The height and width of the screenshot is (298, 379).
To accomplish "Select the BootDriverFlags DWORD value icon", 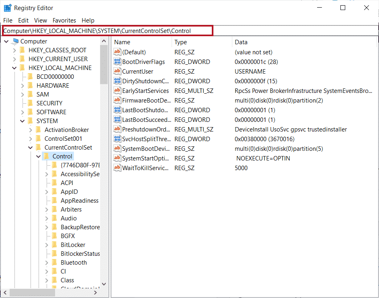I will point(117,62).
